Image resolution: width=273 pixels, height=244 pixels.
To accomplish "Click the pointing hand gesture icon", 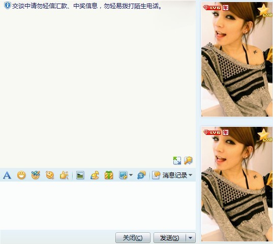I will pyautogui.click(x=64, y=175).
